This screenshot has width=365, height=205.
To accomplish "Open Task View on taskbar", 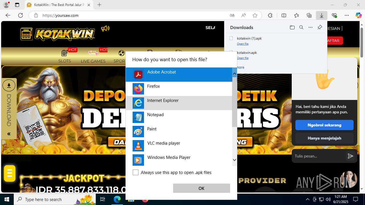I will pyautogui.click(x=103, y=199).
